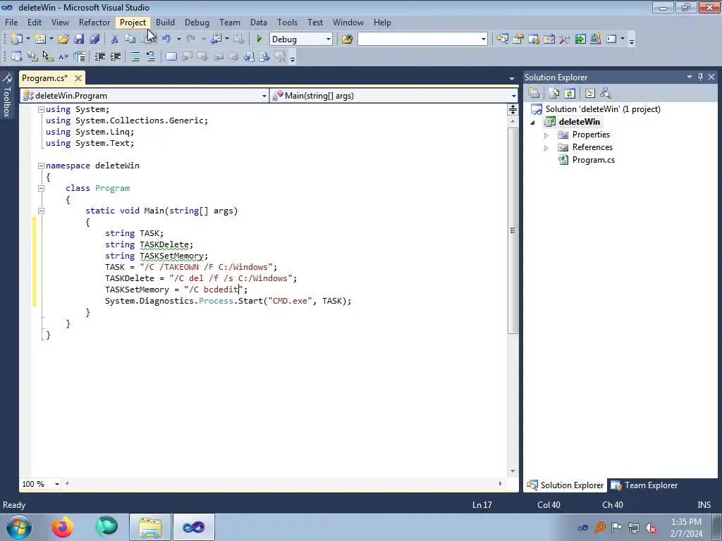Click the Add New Item toolbar icon
This screenshot has height=541, width=722.
tap(40, 39)
